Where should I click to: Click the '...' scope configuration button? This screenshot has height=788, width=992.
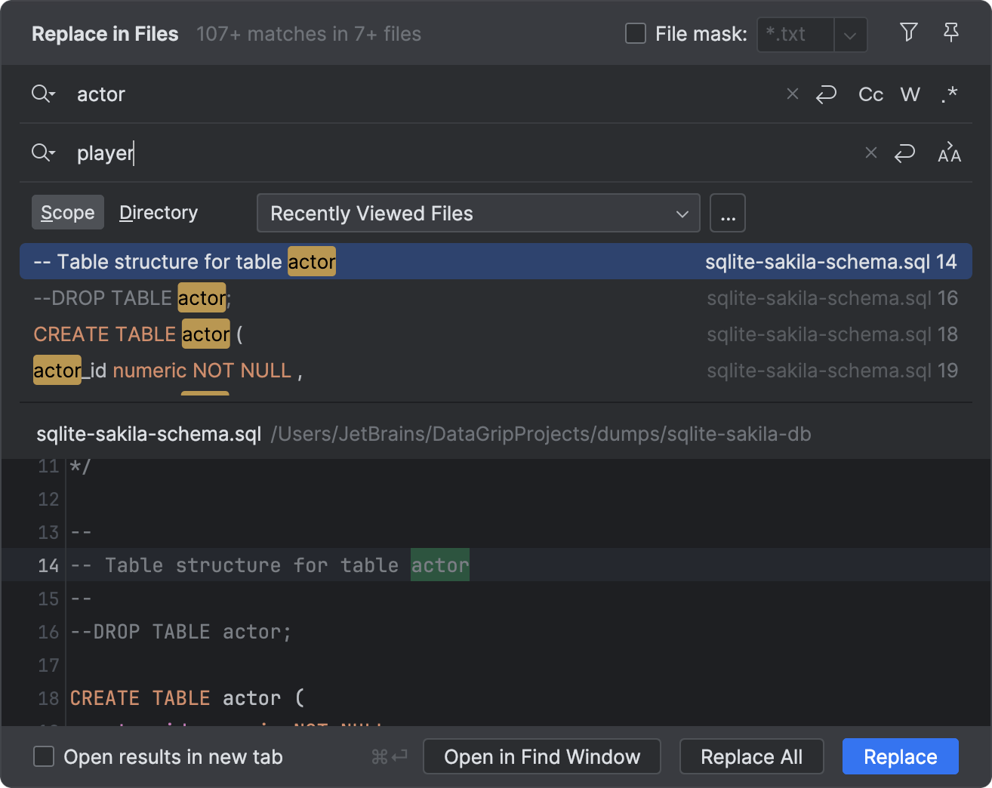point(727,213)
